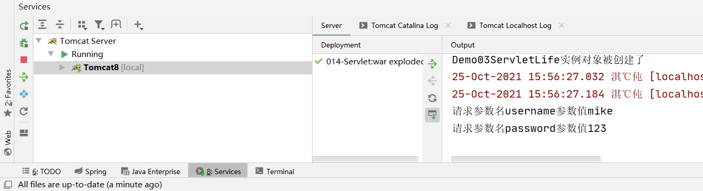Toggle Scroll to End in output
Viewport: 703px width, 191px height.
(x=432, y=114)
